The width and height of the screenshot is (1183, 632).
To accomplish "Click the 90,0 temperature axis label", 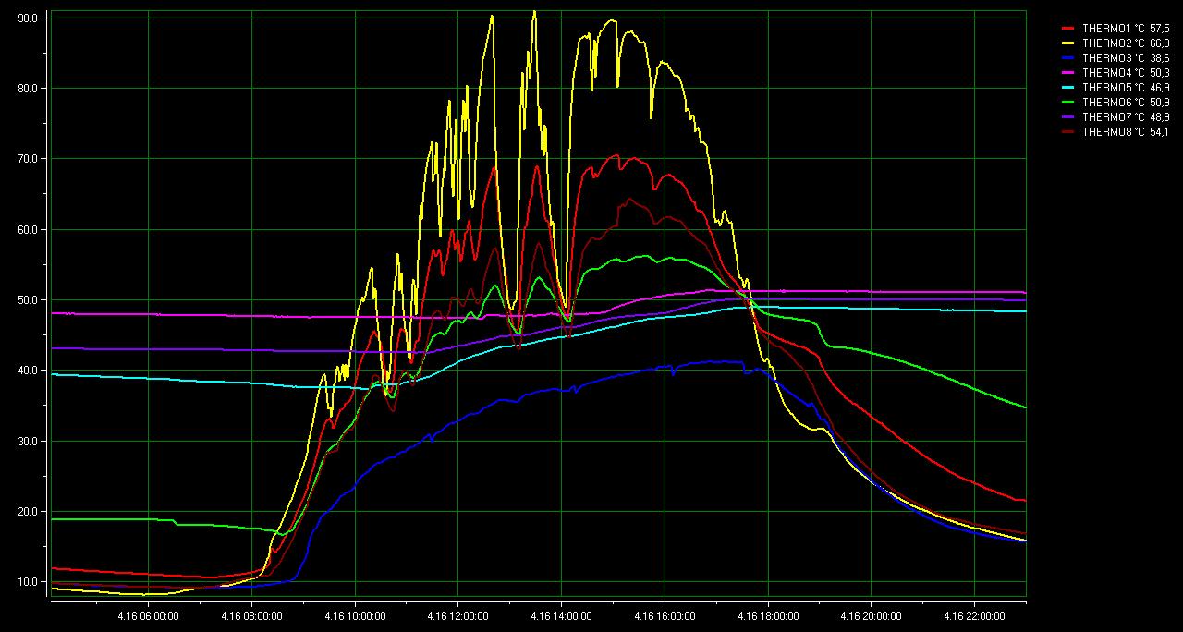I will click(28, 18).
